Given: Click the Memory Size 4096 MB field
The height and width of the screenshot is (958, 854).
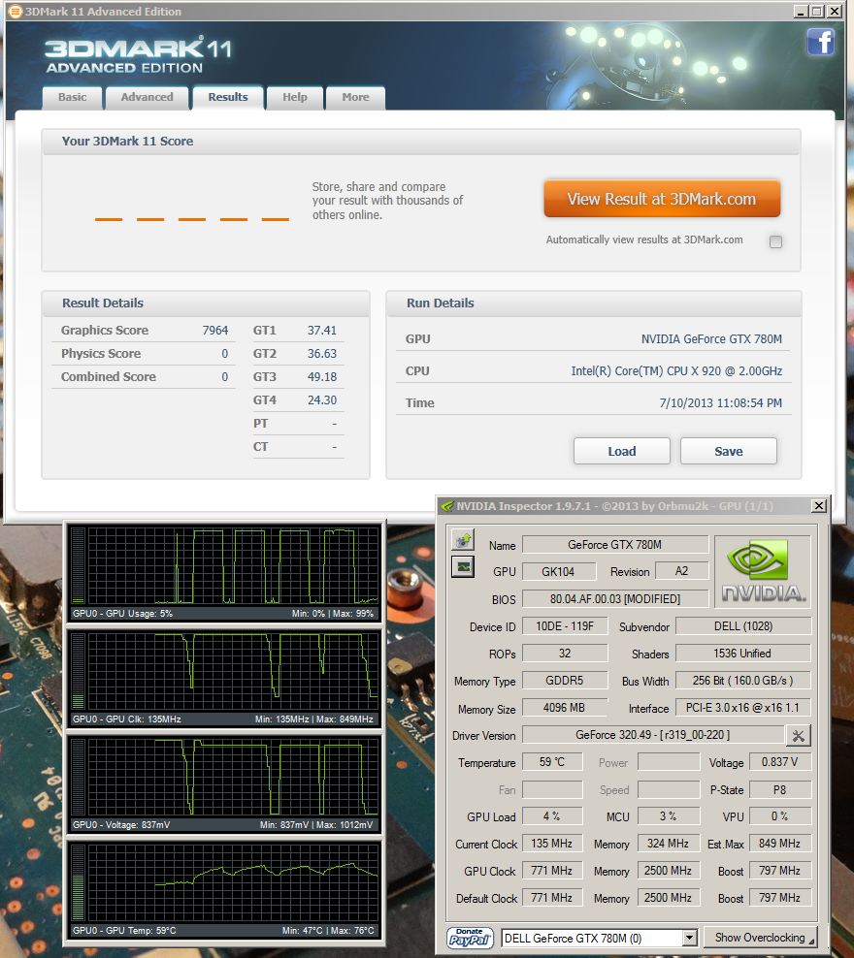Looking at the screenshot, I should (564, 708).
